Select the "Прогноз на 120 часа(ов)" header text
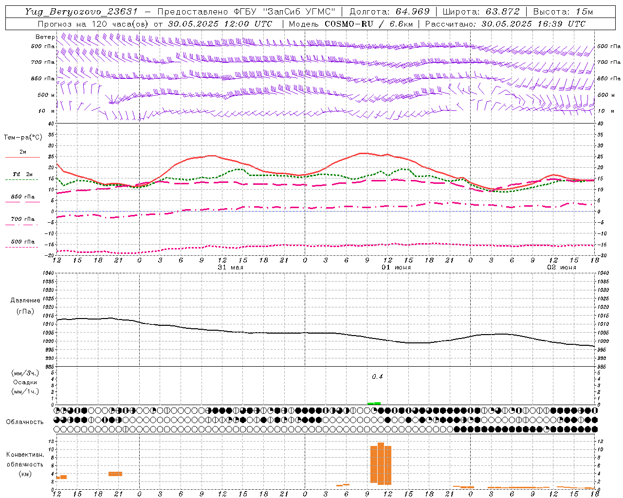This screenshot has width=623, height=498. click(x=93, y=24)
